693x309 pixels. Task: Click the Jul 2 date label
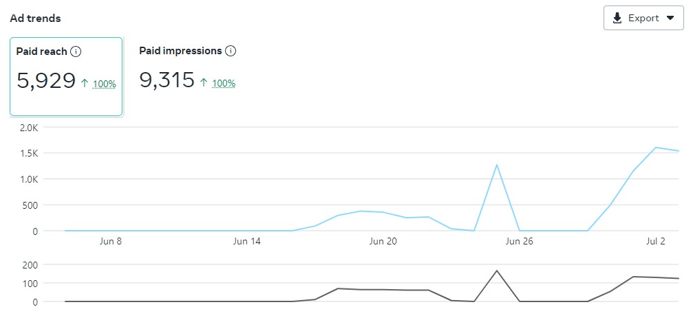click(656, 241)
